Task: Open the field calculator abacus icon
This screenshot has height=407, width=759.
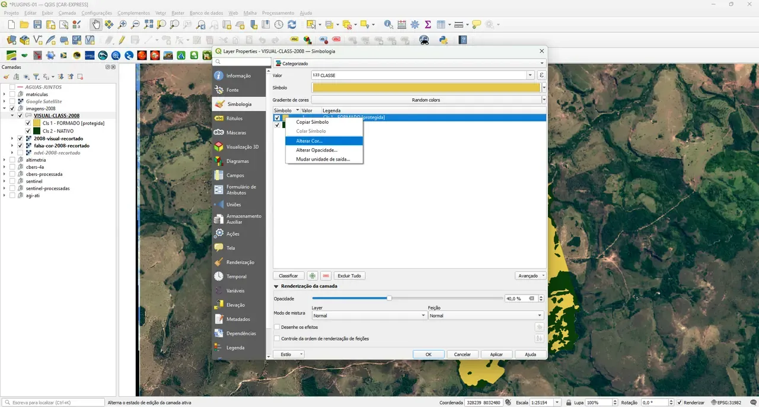Action: pyautogui.click(x=401, y=25)
